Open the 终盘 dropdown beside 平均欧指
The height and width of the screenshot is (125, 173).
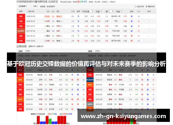[99, 11]
